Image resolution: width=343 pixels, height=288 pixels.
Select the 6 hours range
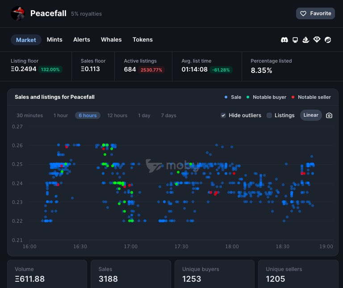coord(88,115)
